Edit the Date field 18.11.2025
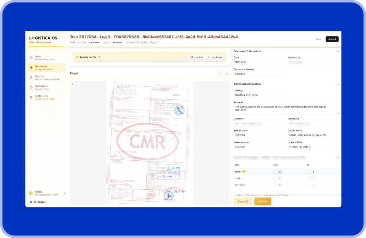The image size is (366, 238). (259, 62)
